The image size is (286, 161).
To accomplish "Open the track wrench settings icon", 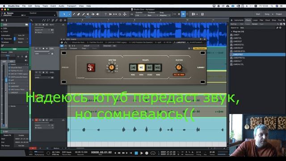I will (31, 20).
